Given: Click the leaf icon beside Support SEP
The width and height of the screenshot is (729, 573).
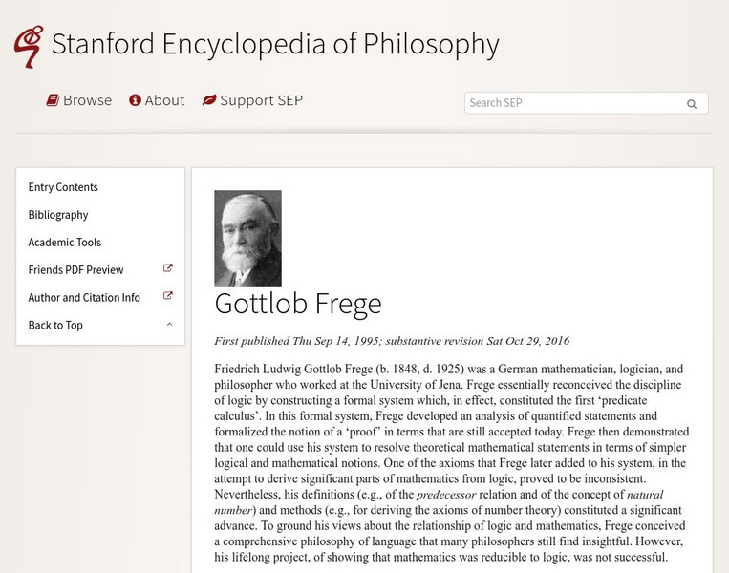Looking at the screenshot, I should (x=208, y=100).
